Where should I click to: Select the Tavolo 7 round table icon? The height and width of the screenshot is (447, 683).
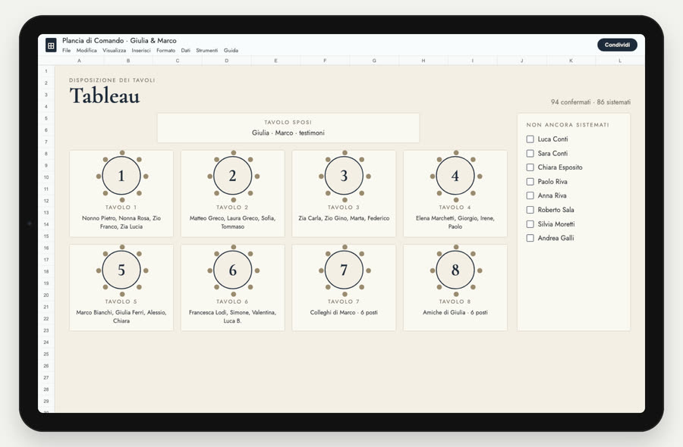(x=344, y=270)
